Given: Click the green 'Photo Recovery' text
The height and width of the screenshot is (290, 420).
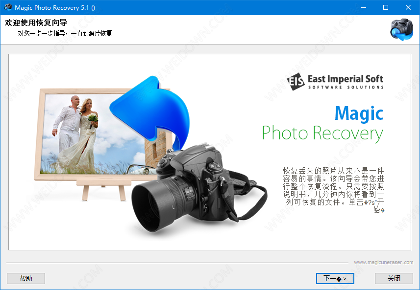Looking at the screenshot, I should (x=322, y=133).
